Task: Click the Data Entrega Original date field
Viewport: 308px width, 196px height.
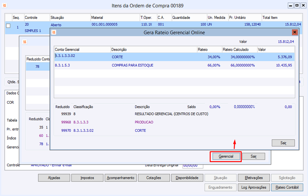Action: click(193, 166)
